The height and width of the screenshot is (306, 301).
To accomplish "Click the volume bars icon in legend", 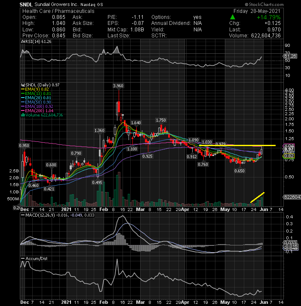I will click(23, 115).
